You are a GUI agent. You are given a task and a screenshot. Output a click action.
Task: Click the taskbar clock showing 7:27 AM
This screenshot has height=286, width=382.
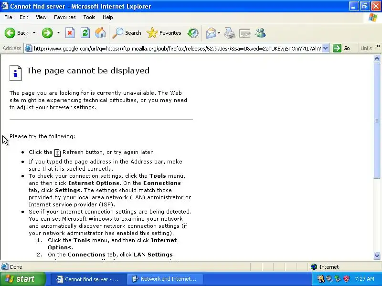coord(364,279)
